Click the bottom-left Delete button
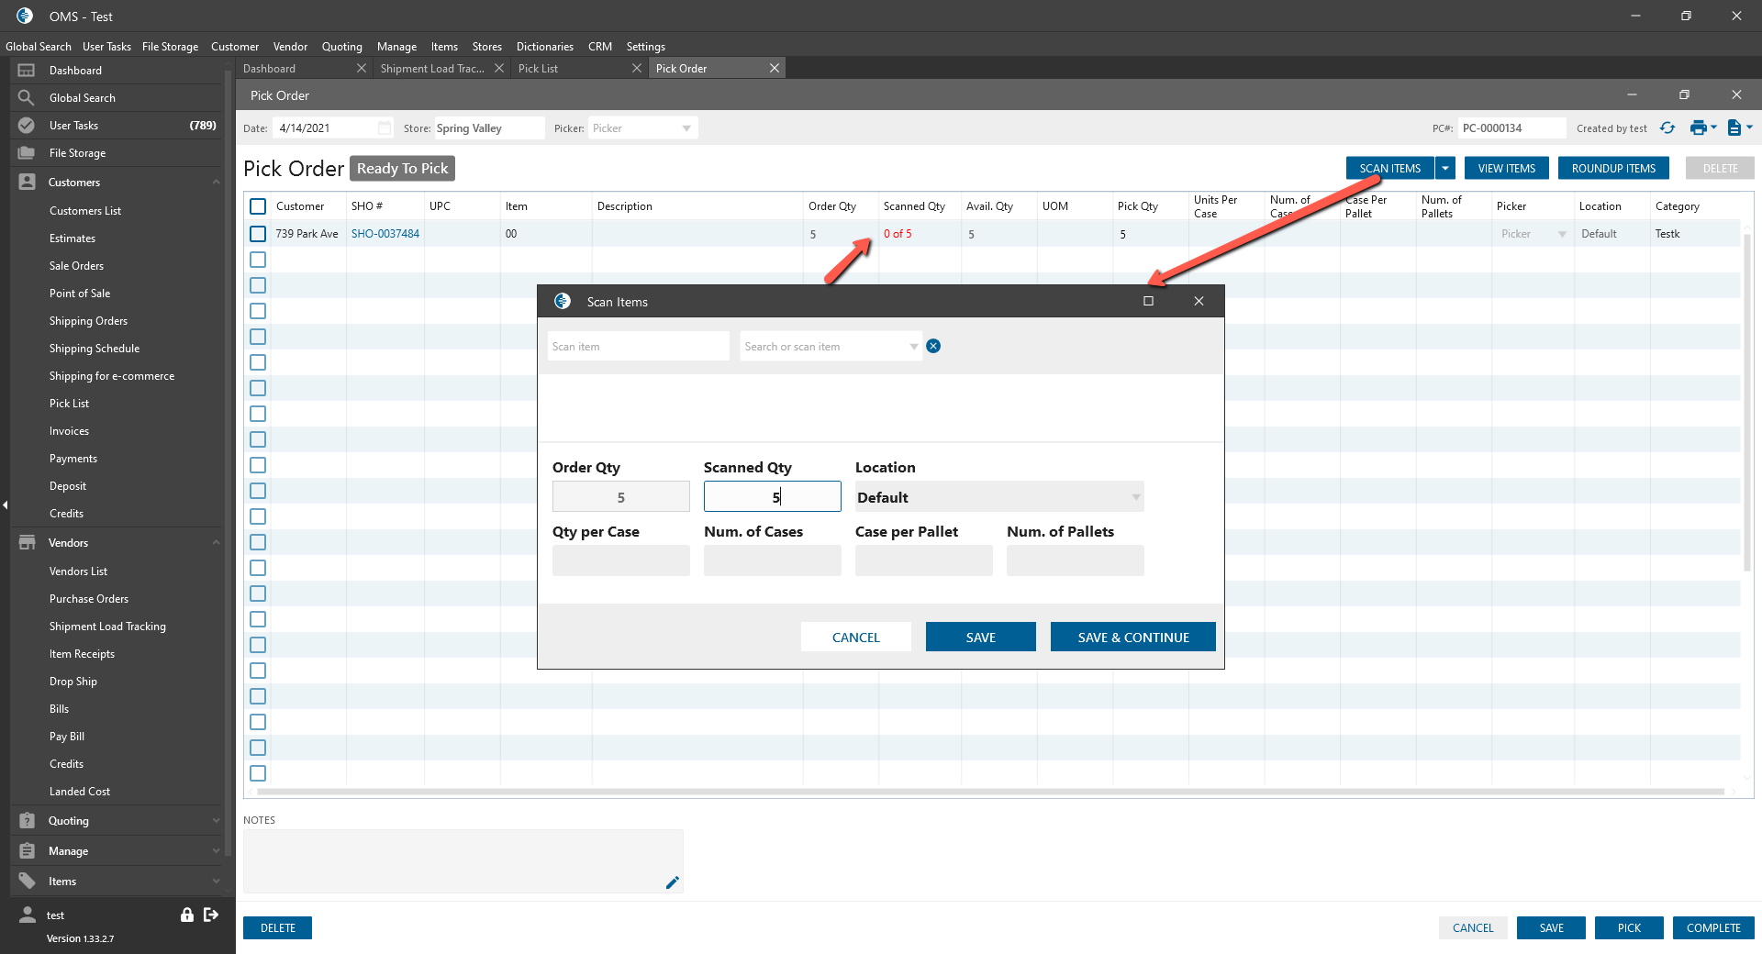 277,928
